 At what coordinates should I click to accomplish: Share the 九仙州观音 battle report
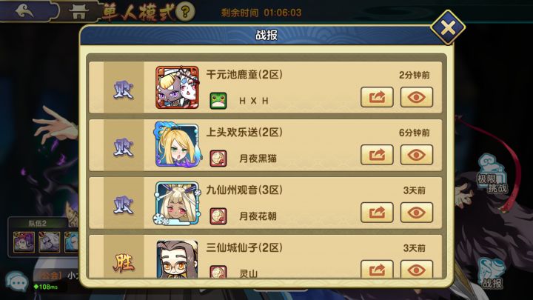tap(377, 213)
